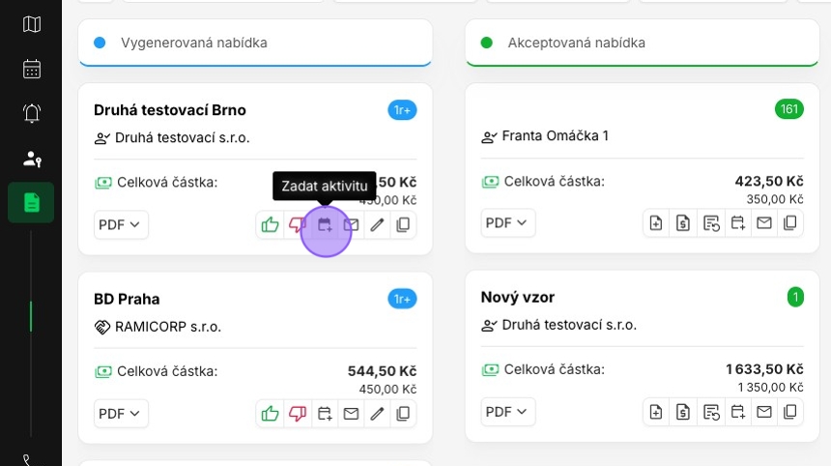The width and height of the screenshot is (831, 466).
Task: Duplicate the Franta Omáčka 1 offer
Action: pyautogui.click(x=790, y=223)
